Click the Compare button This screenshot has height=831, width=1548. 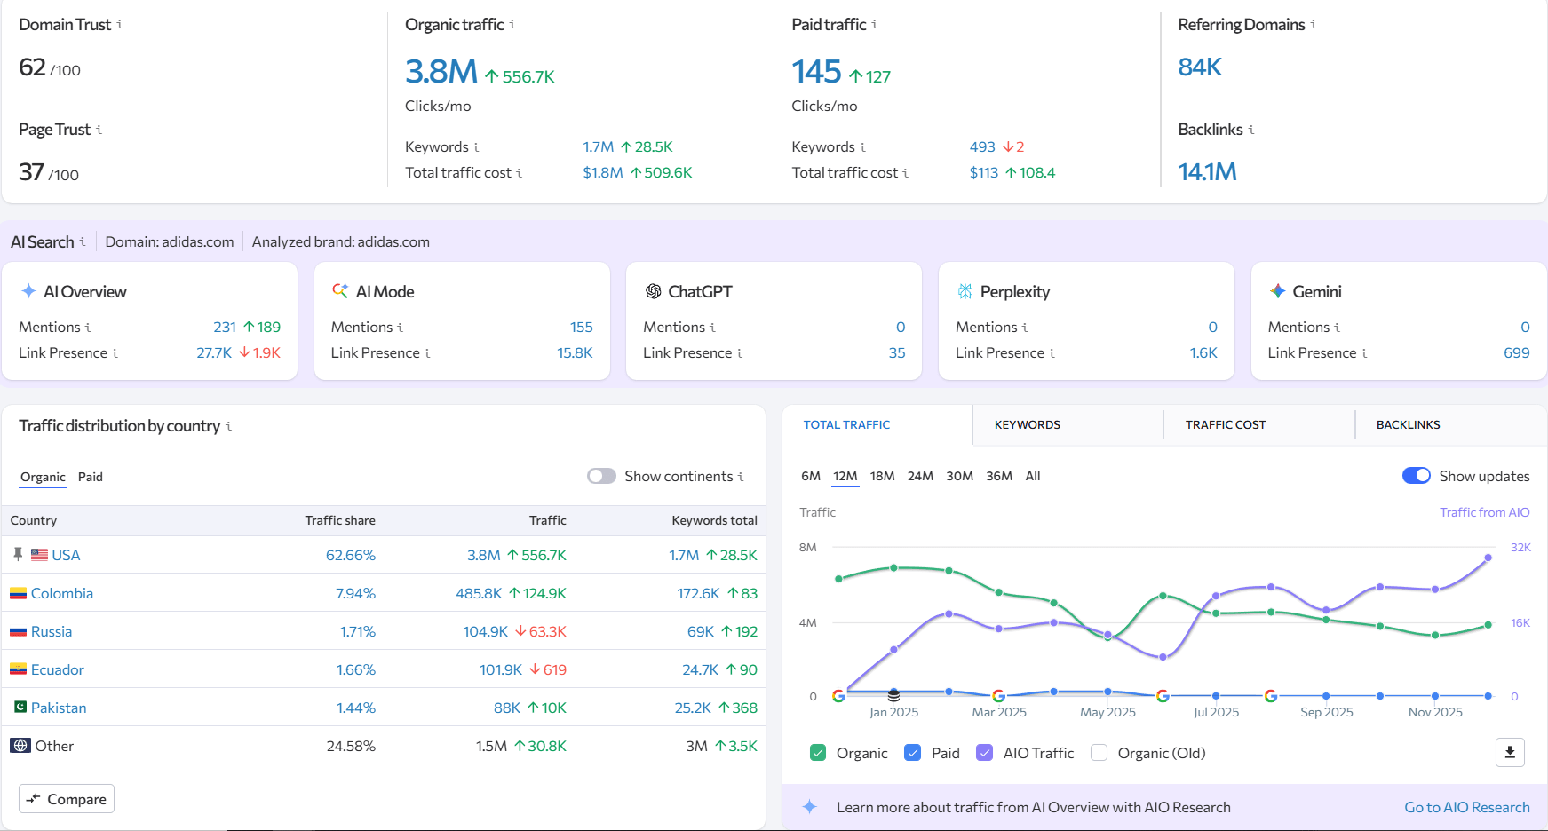point(66,798)
